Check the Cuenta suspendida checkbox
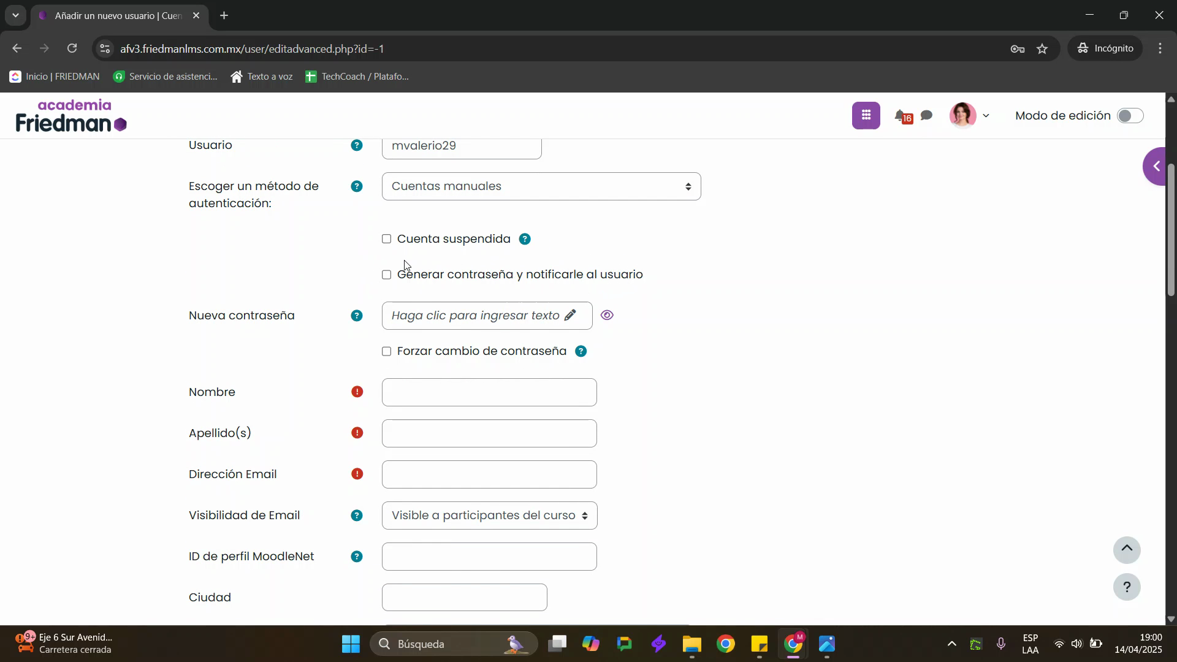 click(386, 239)
